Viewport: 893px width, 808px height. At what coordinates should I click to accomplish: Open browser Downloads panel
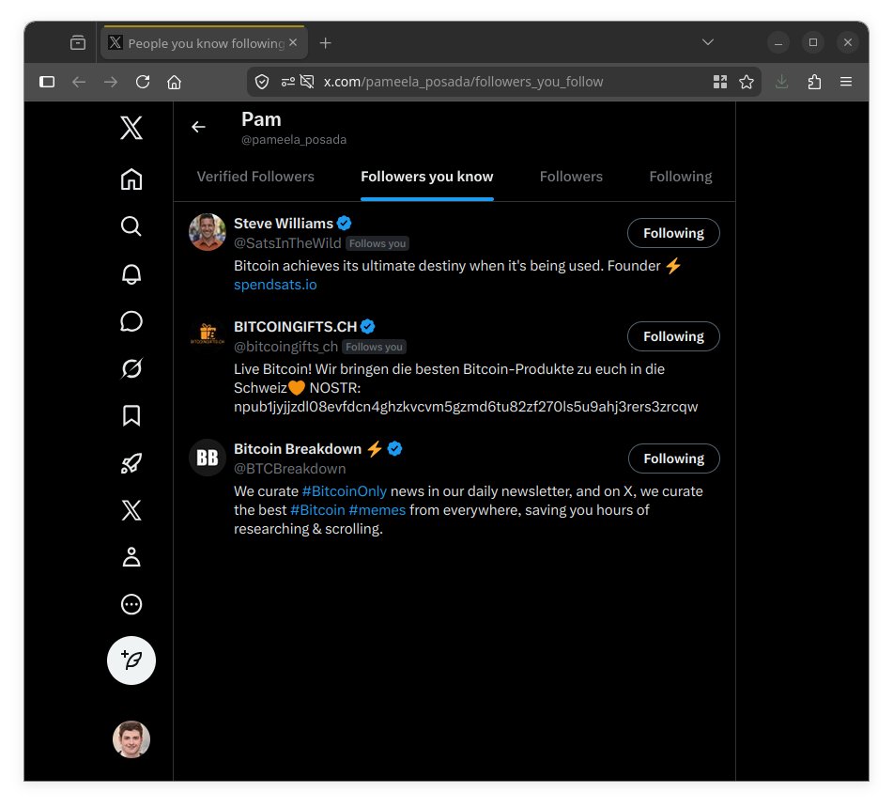pos(782,82)
